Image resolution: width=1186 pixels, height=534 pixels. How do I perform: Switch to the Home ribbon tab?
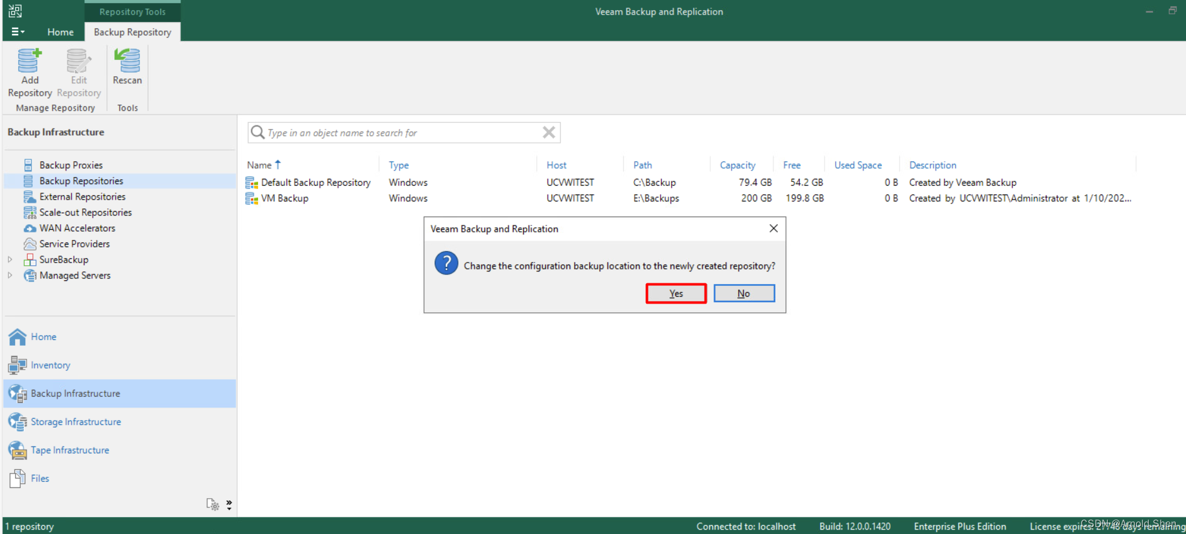pyautogui.click(x=60, y=31)
